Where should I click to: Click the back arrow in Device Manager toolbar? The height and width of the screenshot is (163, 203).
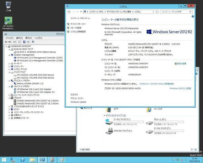click(6, 42)
